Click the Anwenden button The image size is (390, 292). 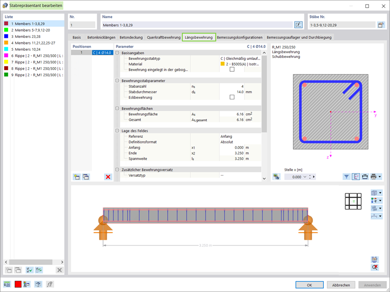[373, 285]
